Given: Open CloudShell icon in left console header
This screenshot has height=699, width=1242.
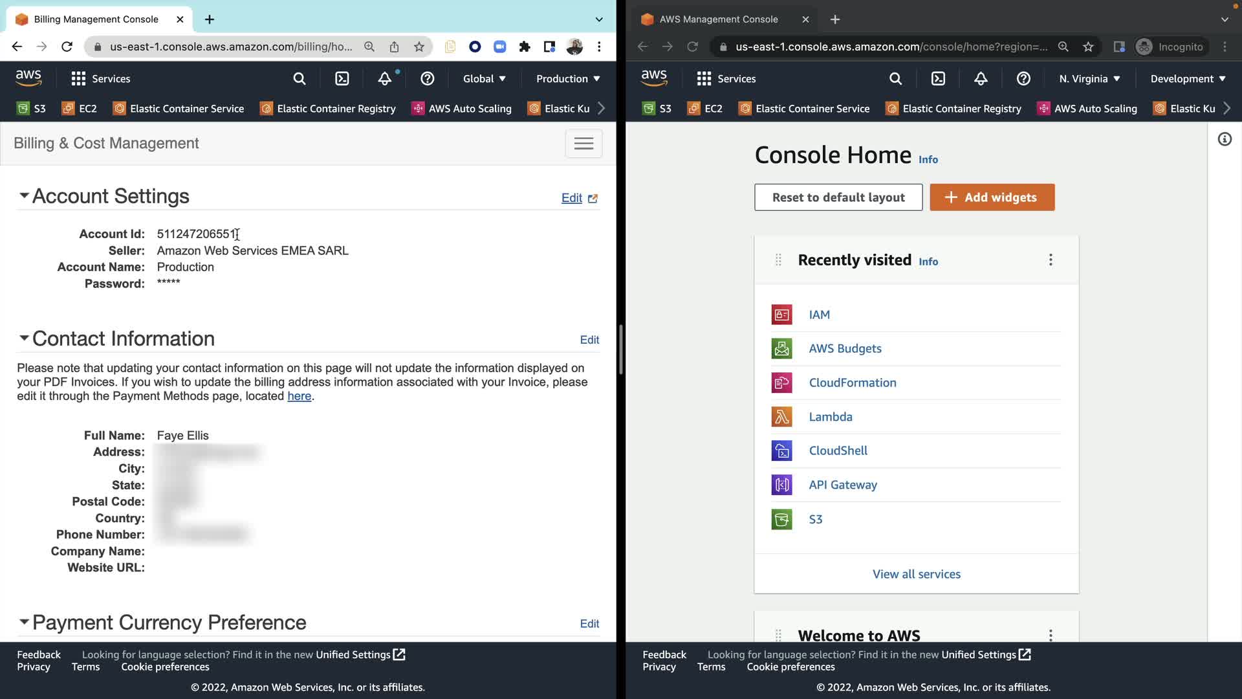Looking at the screenshot, I should (342, 79).
